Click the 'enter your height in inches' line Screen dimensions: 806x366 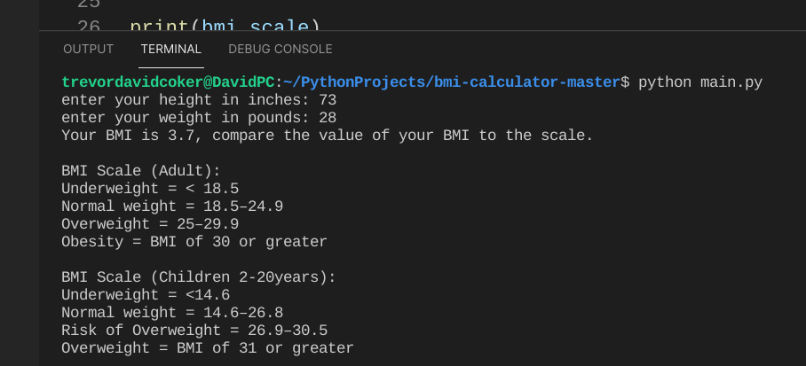[199, 100]
